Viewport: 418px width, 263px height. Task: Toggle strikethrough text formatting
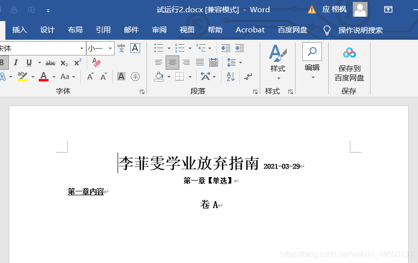coord(50,63)
